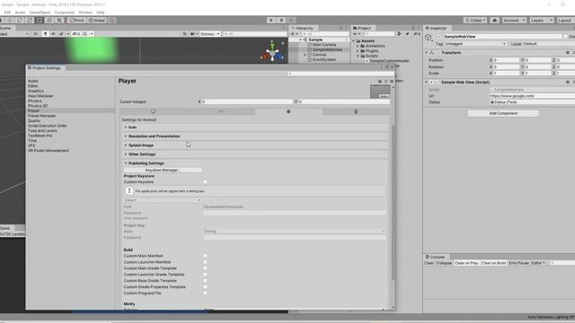Click the Error Pause button in Console
Image resolution: width=575 pixels, height=323 pixels.
[519, 263]
